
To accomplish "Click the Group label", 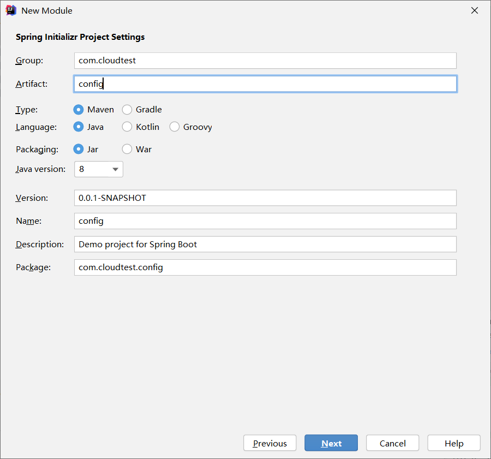I will point(29,61).
